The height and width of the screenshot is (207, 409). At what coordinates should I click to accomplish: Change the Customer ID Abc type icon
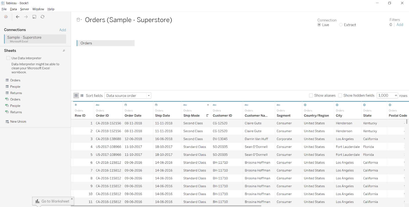pos(215,105)
